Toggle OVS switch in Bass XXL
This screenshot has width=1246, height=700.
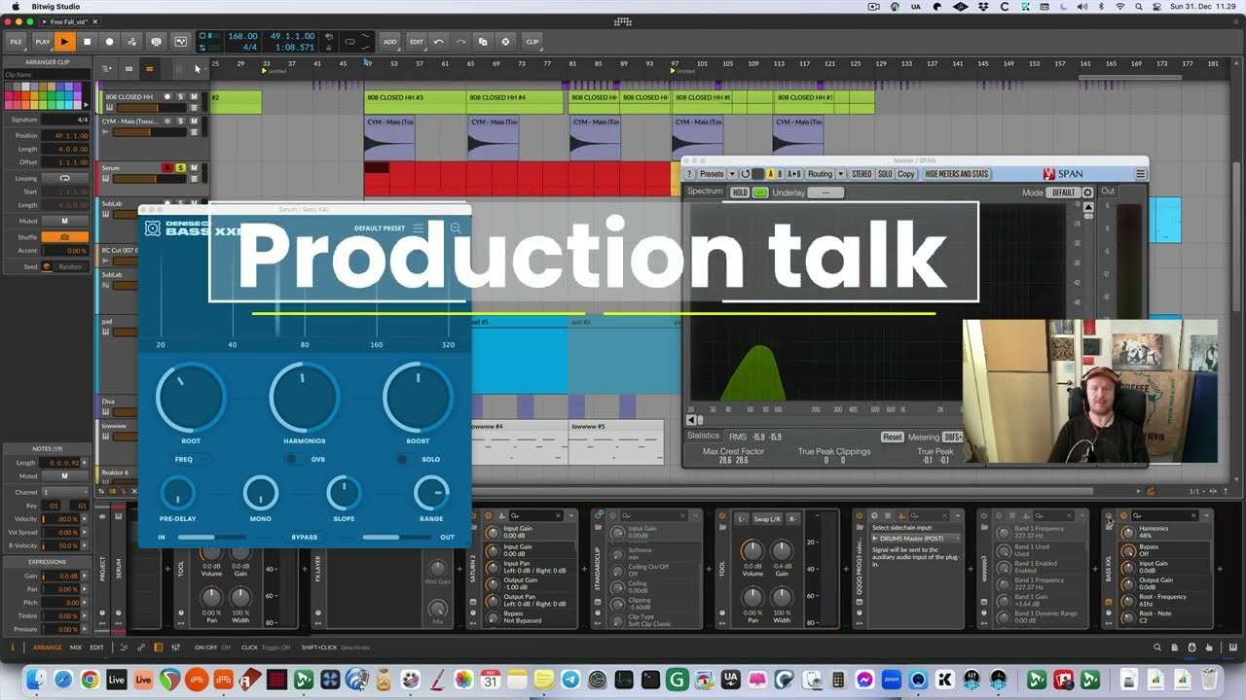pos(293,459)
